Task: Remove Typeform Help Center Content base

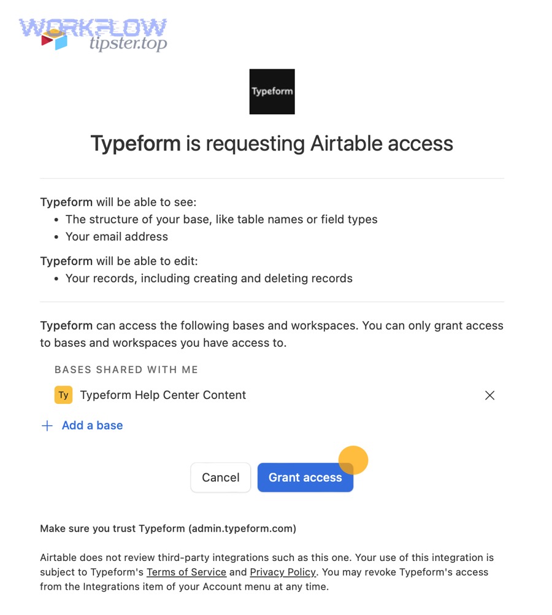Action: point(489,395)
